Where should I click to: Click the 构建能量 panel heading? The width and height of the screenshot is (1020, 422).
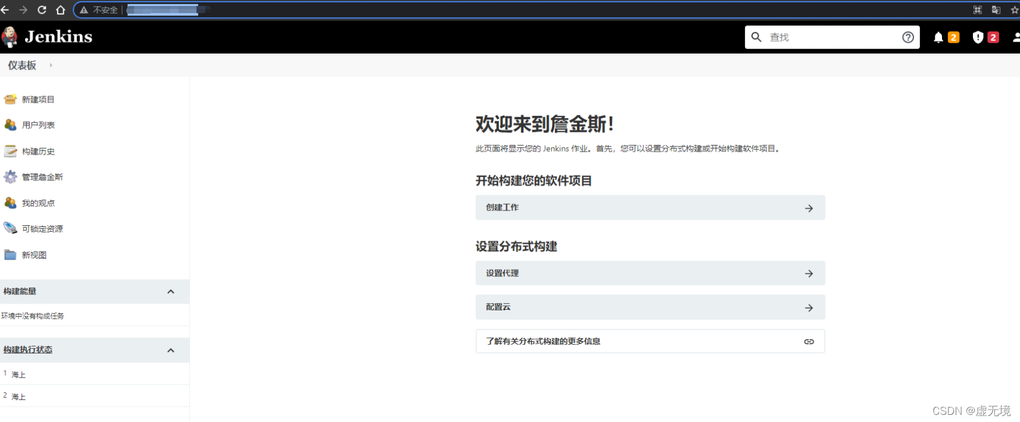(x=20, y=291)
